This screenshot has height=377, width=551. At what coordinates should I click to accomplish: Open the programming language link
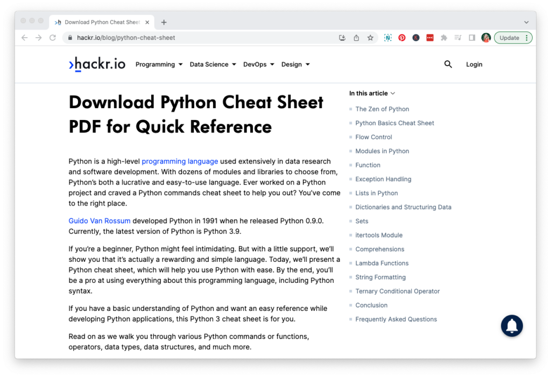click(x=180, y=161)
